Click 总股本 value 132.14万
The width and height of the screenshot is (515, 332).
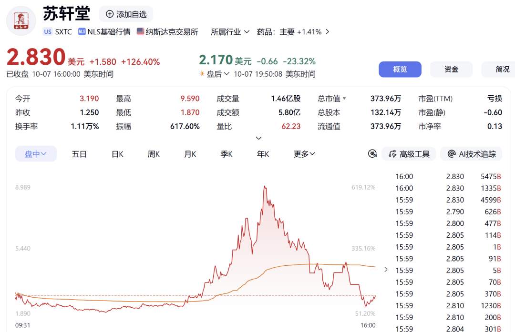click(386, 112)
